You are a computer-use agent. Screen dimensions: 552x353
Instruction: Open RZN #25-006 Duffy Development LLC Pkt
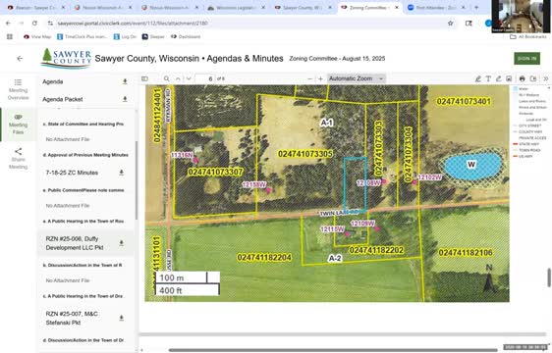click(x=75, y=243)
